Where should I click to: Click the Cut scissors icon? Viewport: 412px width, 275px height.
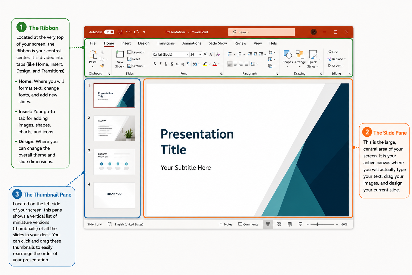tap(102, 52)
